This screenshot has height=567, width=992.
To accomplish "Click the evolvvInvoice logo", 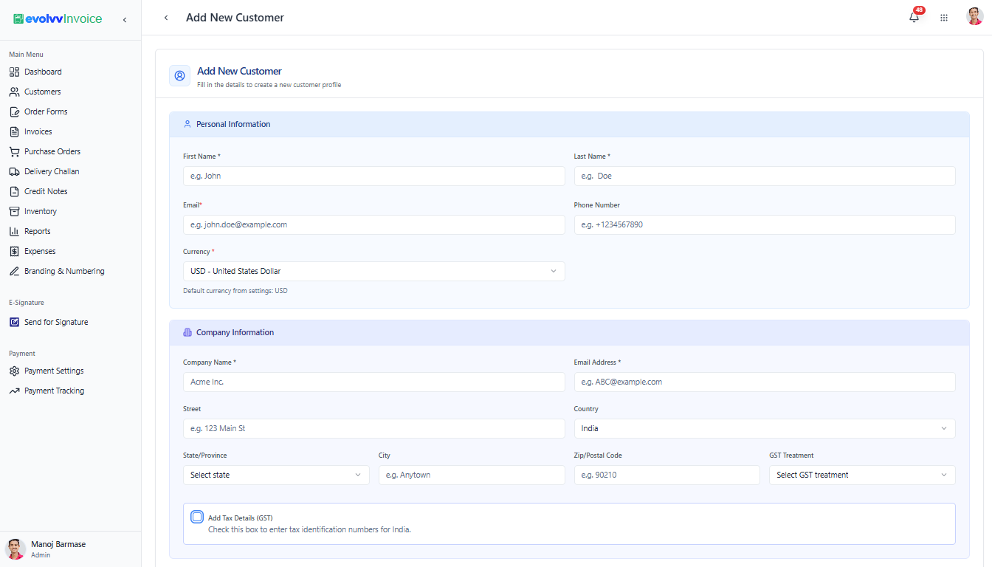I will 58,18.
